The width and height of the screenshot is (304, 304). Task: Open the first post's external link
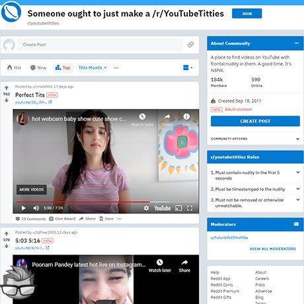pos(33,102)
